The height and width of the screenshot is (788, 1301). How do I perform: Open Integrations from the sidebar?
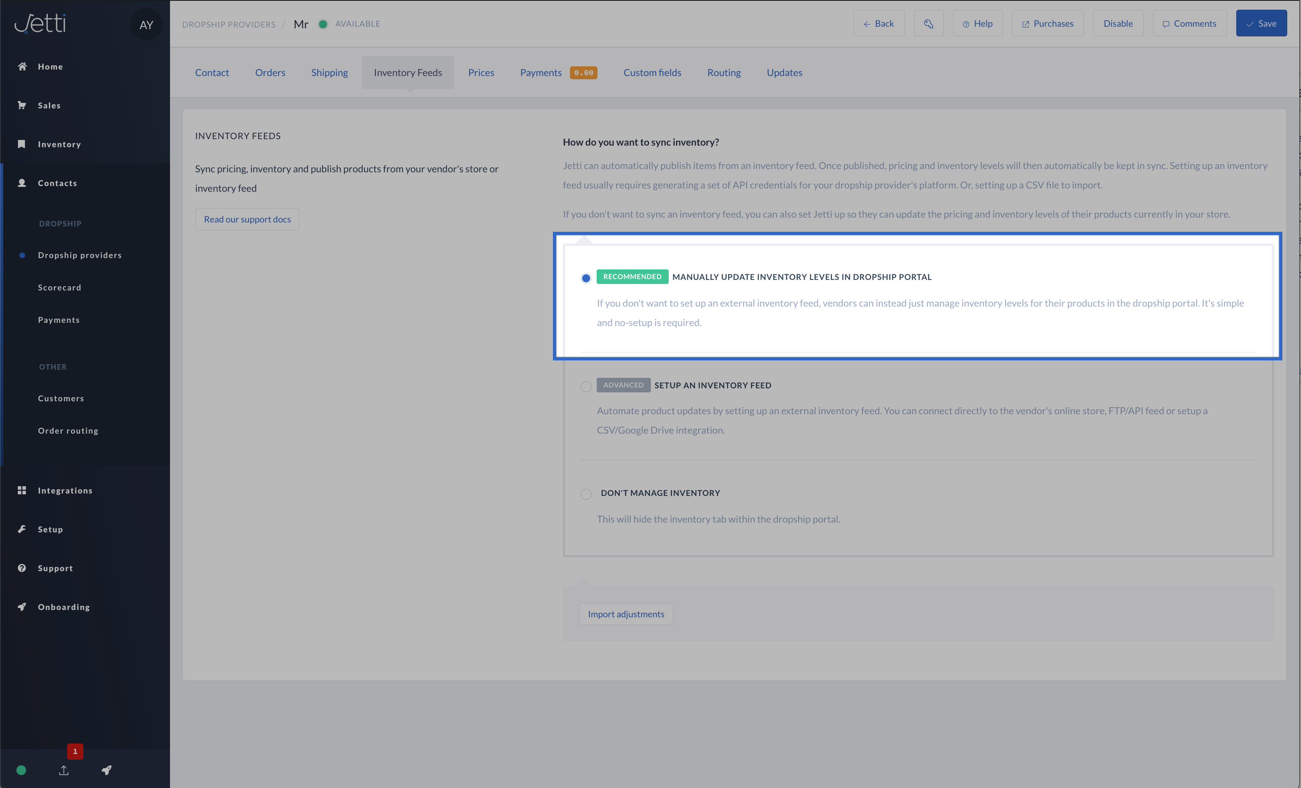point(65,490)
